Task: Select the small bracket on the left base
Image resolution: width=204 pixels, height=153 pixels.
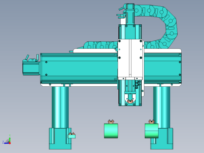Action: (72, 137)
